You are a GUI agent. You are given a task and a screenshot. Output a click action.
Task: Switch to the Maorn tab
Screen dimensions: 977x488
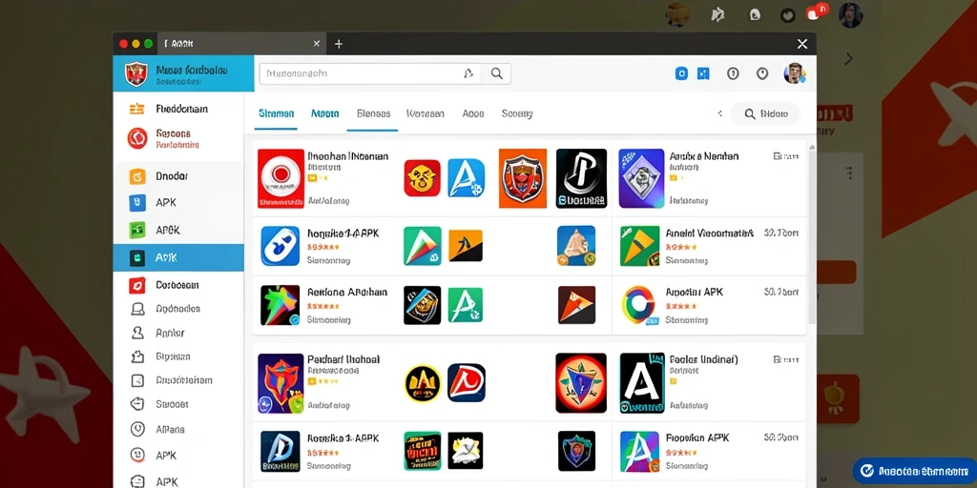324,114
